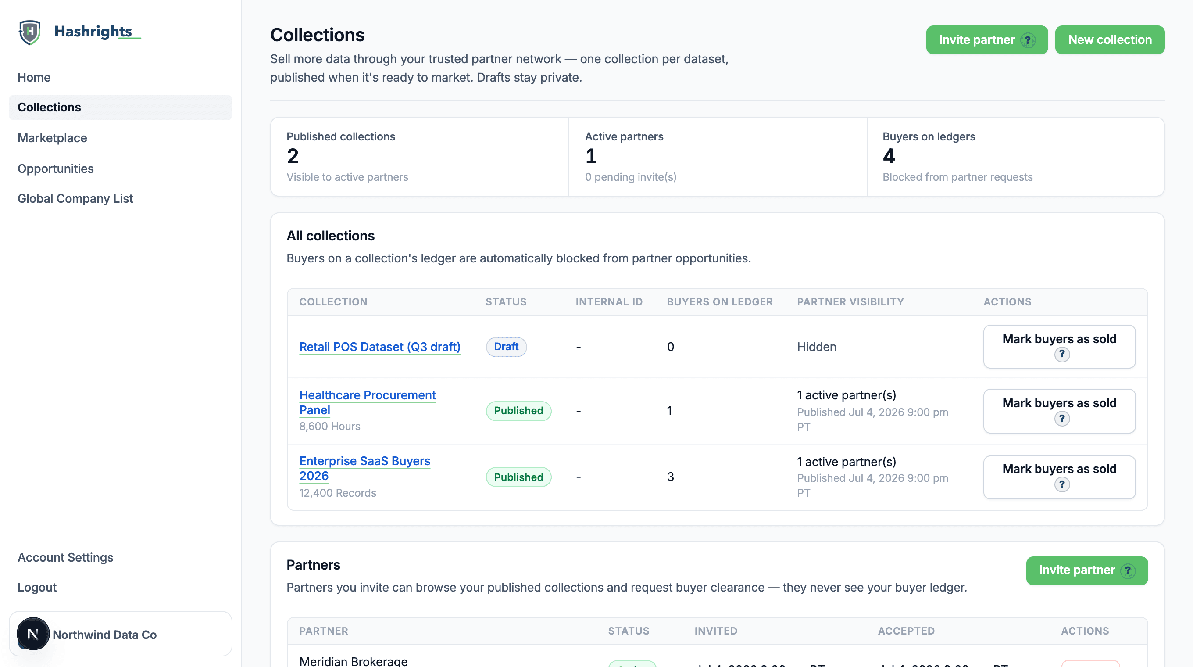Open help icon in Enterprise SaaS Mark buyers button
The width and height of the screenshot is (1193, 667).
[x=1062, y=484]
